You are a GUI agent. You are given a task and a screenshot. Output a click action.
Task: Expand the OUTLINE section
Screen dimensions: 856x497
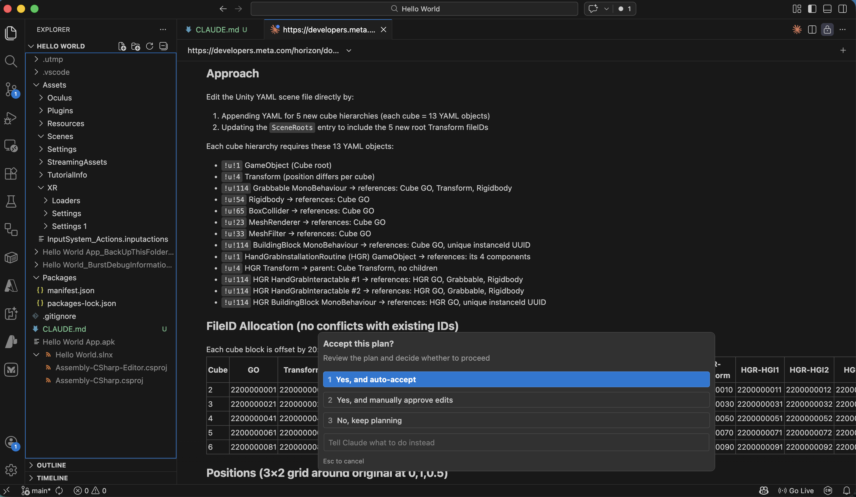coord(51,465)
